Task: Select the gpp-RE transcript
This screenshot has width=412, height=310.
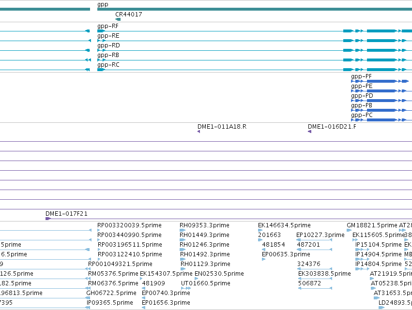Action: 108,36
